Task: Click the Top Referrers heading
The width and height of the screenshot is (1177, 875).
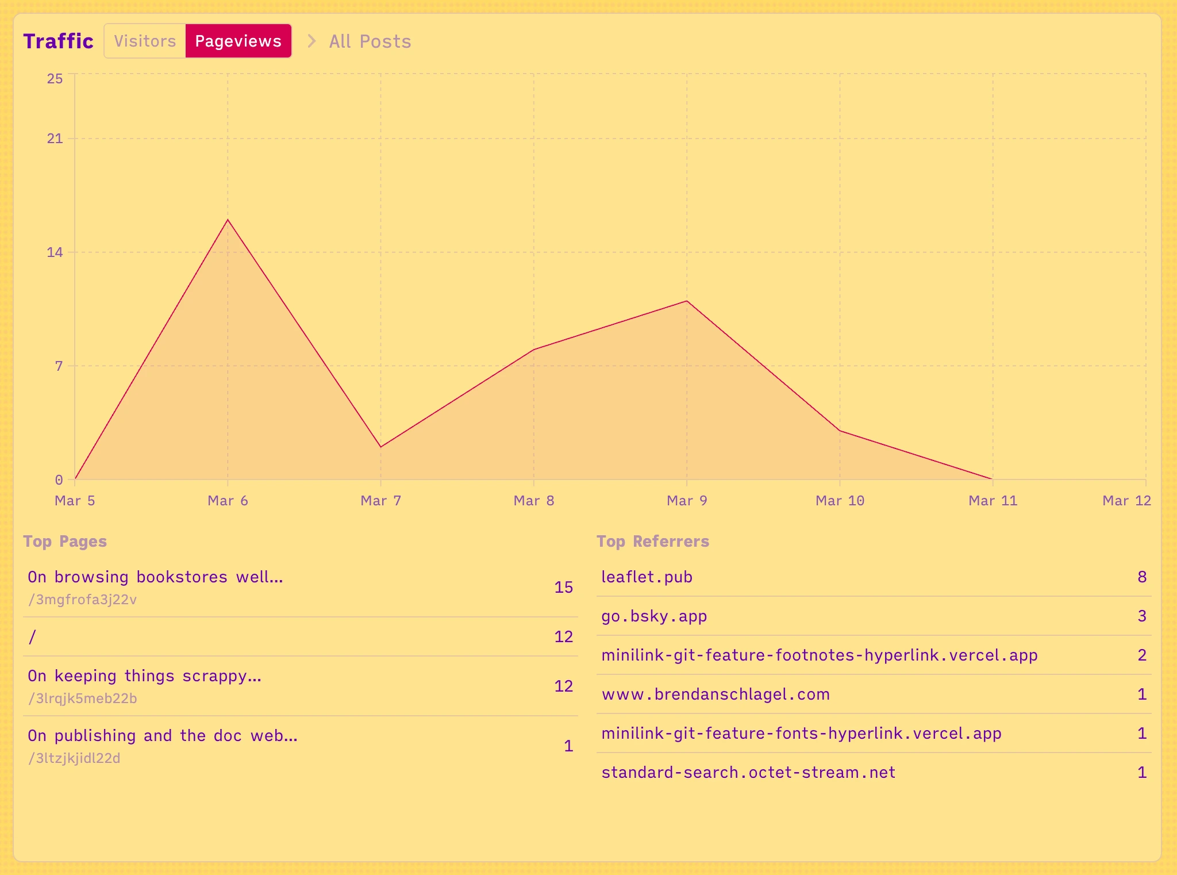Action: [653, 542]
